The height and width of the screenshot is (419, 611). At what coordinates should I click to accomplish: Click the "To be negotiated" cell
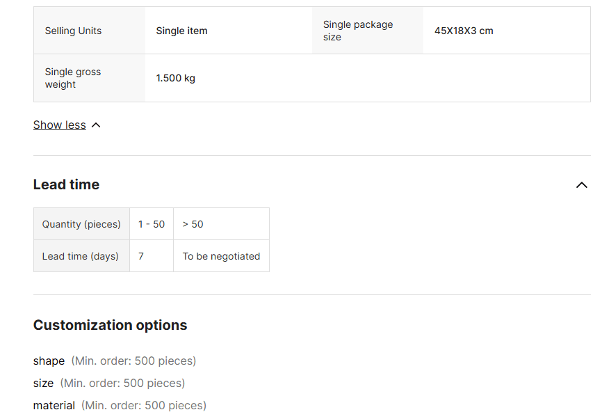click(221, 256)
